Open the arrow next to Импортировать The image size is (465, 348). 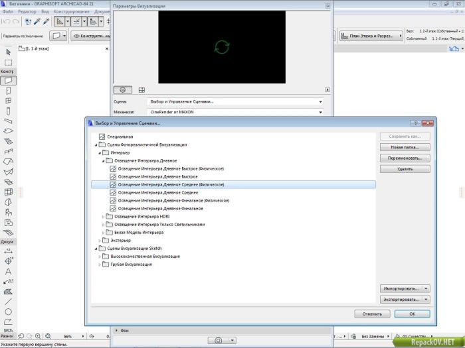point(426,288)
